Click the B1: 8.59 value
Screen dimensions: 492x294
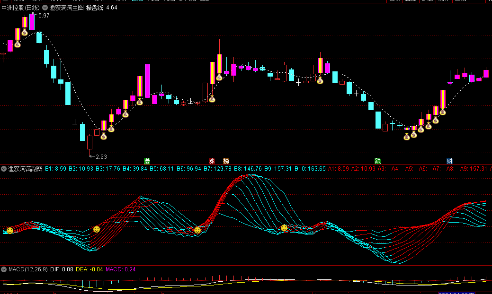click(x=55, y=169)
